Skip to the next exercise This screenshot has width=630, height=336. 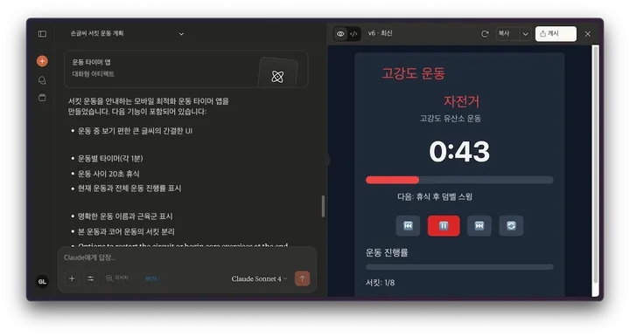[x=479, y=226]
